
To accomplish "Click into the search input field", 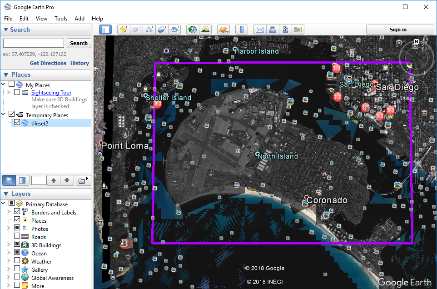I will 34,43.
